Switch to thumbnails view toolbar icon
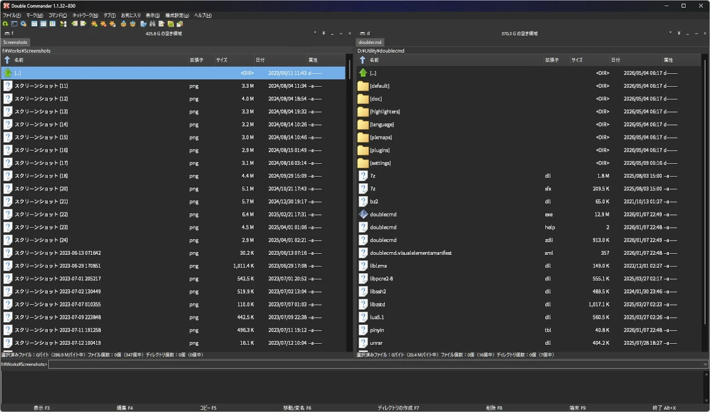710x412 pixels. coord(52,24)
